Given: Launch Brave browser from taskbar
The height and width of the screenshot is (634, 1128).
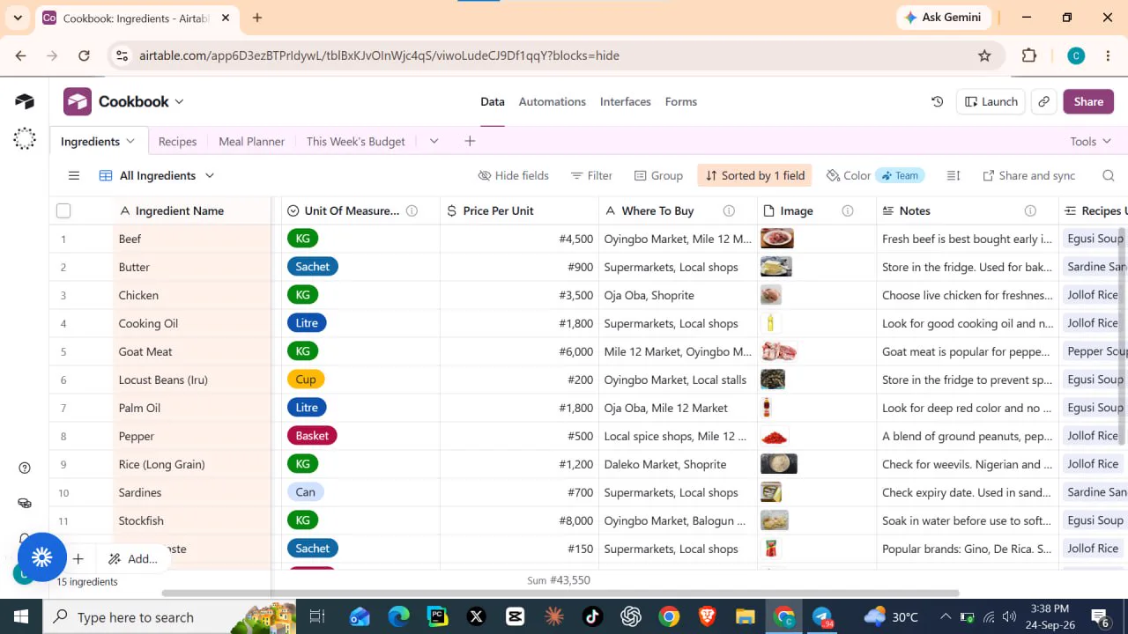Looking at the screenshot, I should (x=707, y=616).
